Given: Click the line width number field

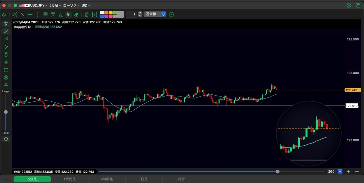Looking at the screenshot, I should pos(131,14).
